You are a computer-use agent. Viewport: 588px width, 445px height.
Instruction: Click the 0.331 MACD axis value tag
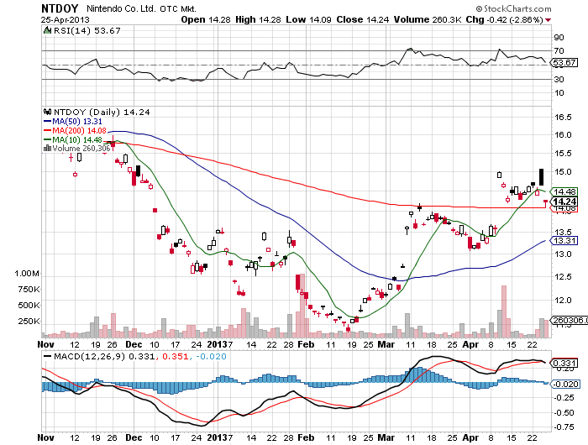[564, 363]
